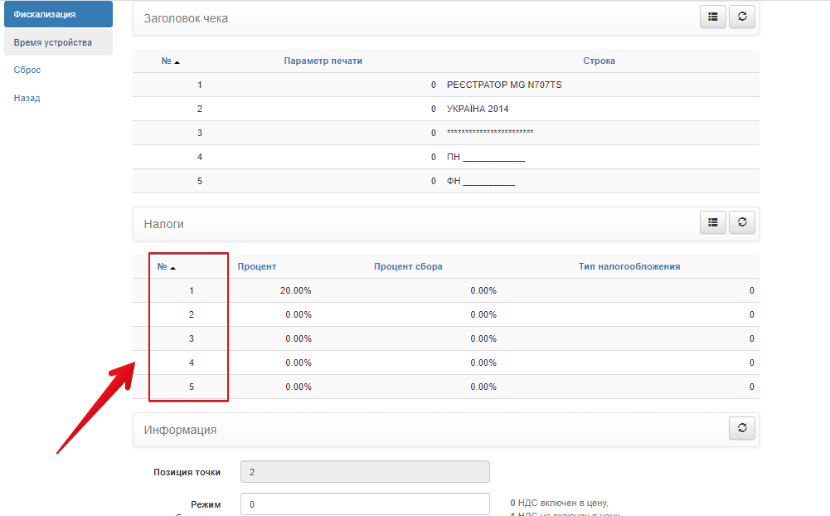The height and width of the screenshot is (516, 830).
Task: Click into the Режим input field
Action: click(x=365, y=504)
